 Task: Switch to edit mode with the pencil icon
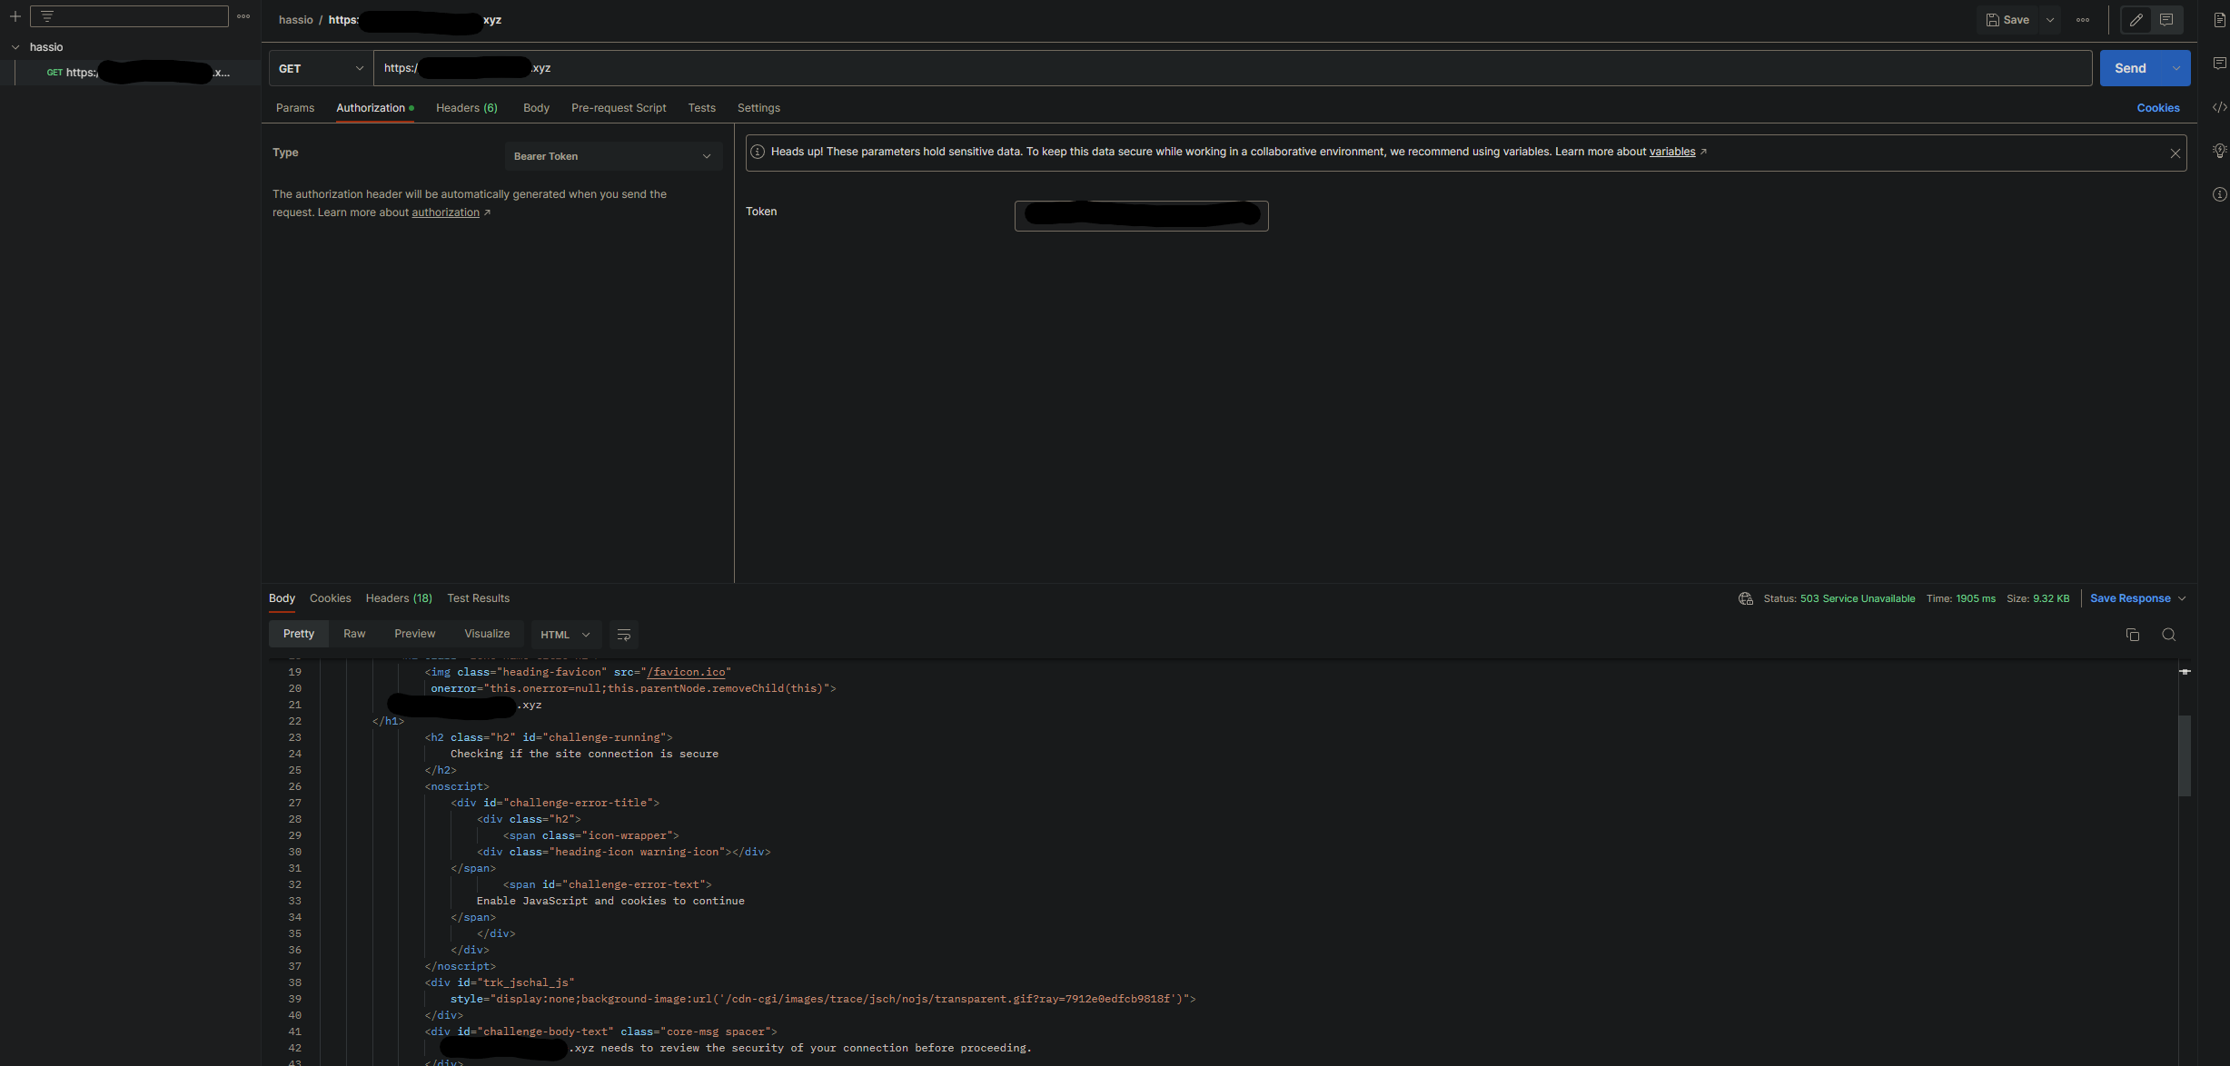pyautogui.click(x=2136, y=19)
